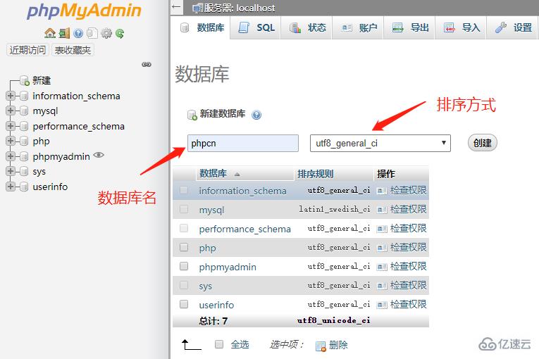The height and width of the screenshot is (359, 539).
Task: Focus the database name field containing phpcn
Action: tap(243, 144)
